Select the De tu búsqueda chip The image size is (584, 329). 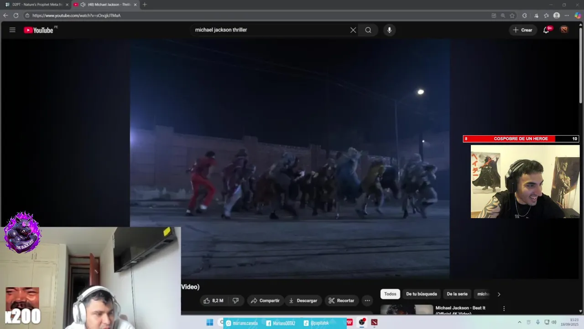(422, 294)
